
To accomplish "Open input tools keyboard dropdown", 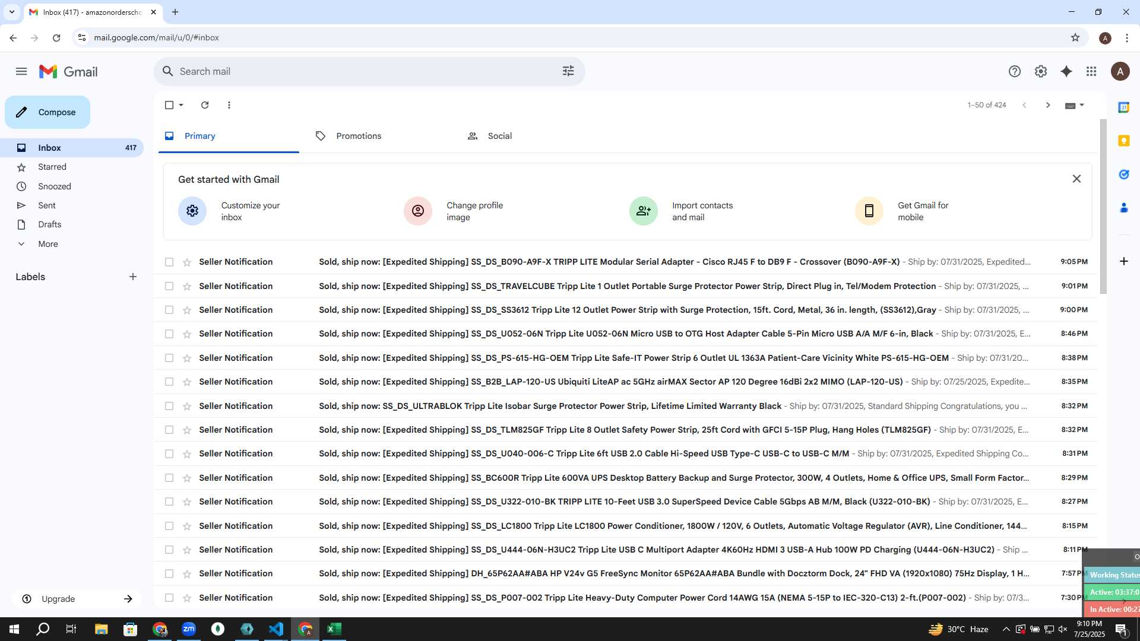I will 1075,105.
